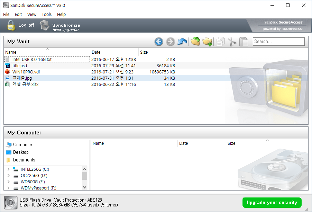
Task: Select Intel USB 3.0 16G.txt file
Action: (32, 59)
